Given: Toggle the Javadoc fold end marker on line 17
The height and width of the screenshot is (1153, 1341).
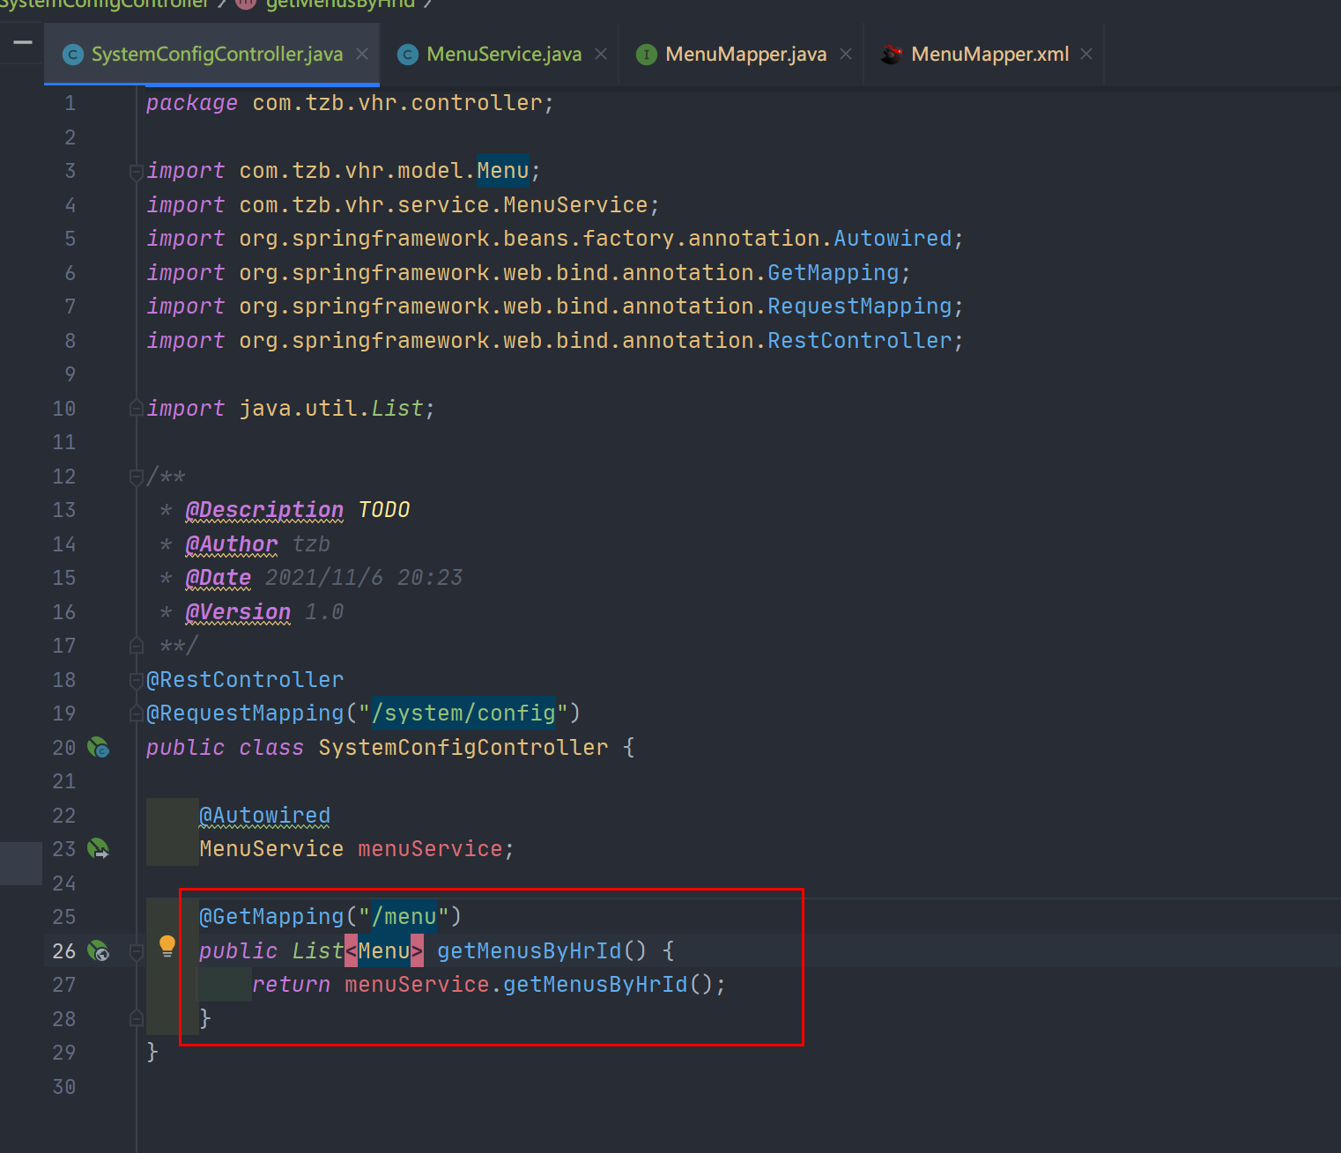Looking at the screenshot, I should coord(137,646).
